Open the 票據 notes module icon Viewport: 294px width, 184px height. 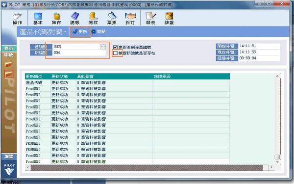(112, 19)
